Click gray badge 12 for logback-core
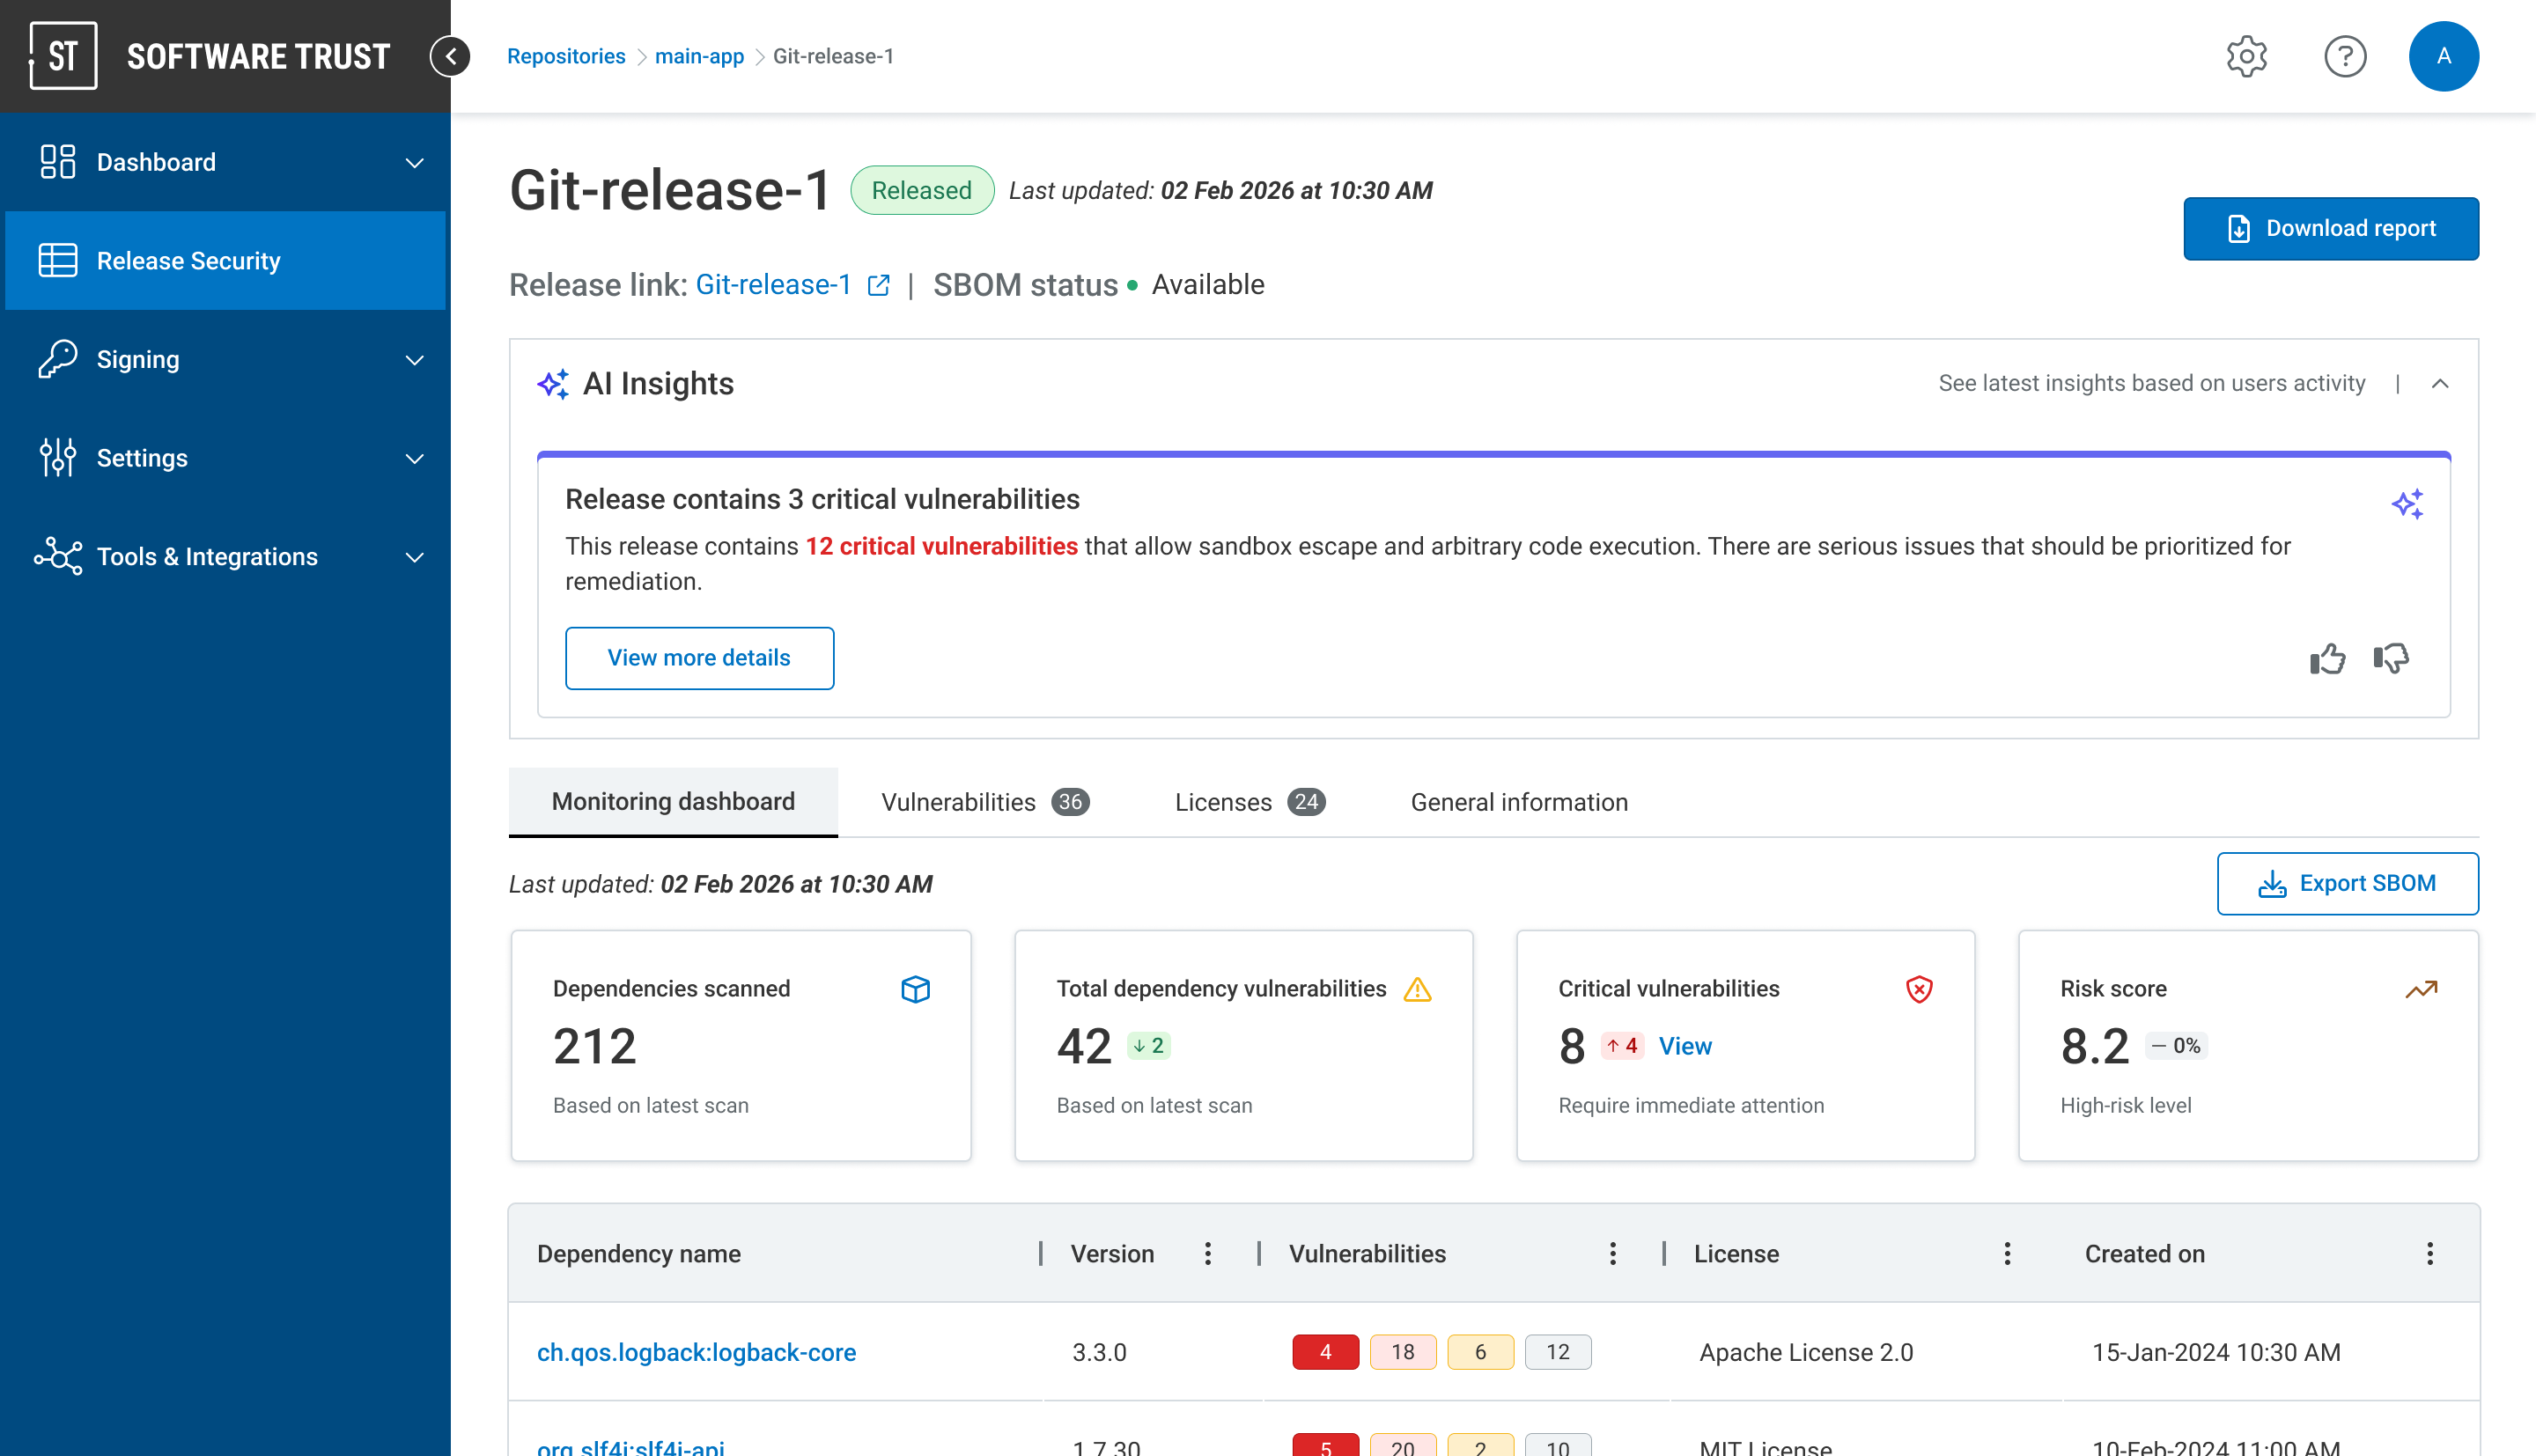 [x=1557, y=1352]
